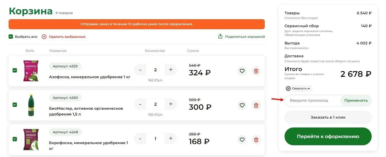Image resolution: width=386 pixels, height=157 pixels.
Task: Click Перейти к оформлению button
Action: 328,136
